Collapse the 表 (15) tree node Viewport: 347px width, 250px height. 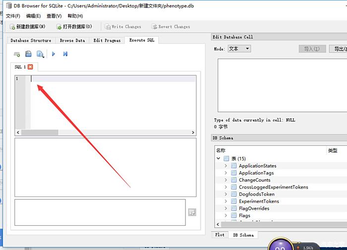coord(219,158)
